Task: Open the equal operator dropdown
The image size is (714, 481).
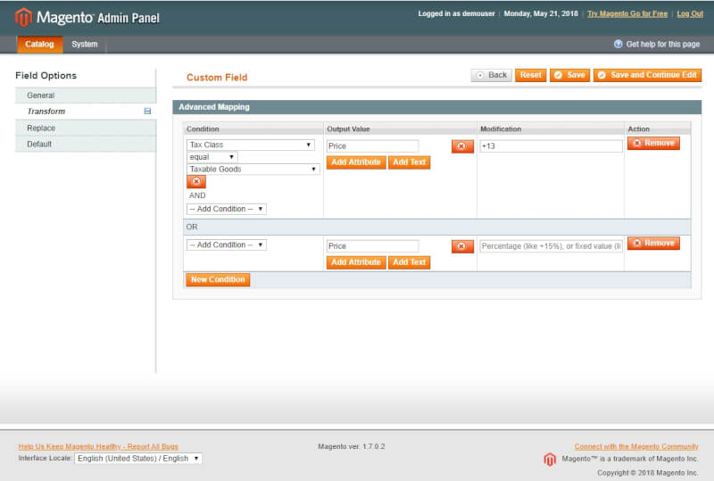Action: 212,157
